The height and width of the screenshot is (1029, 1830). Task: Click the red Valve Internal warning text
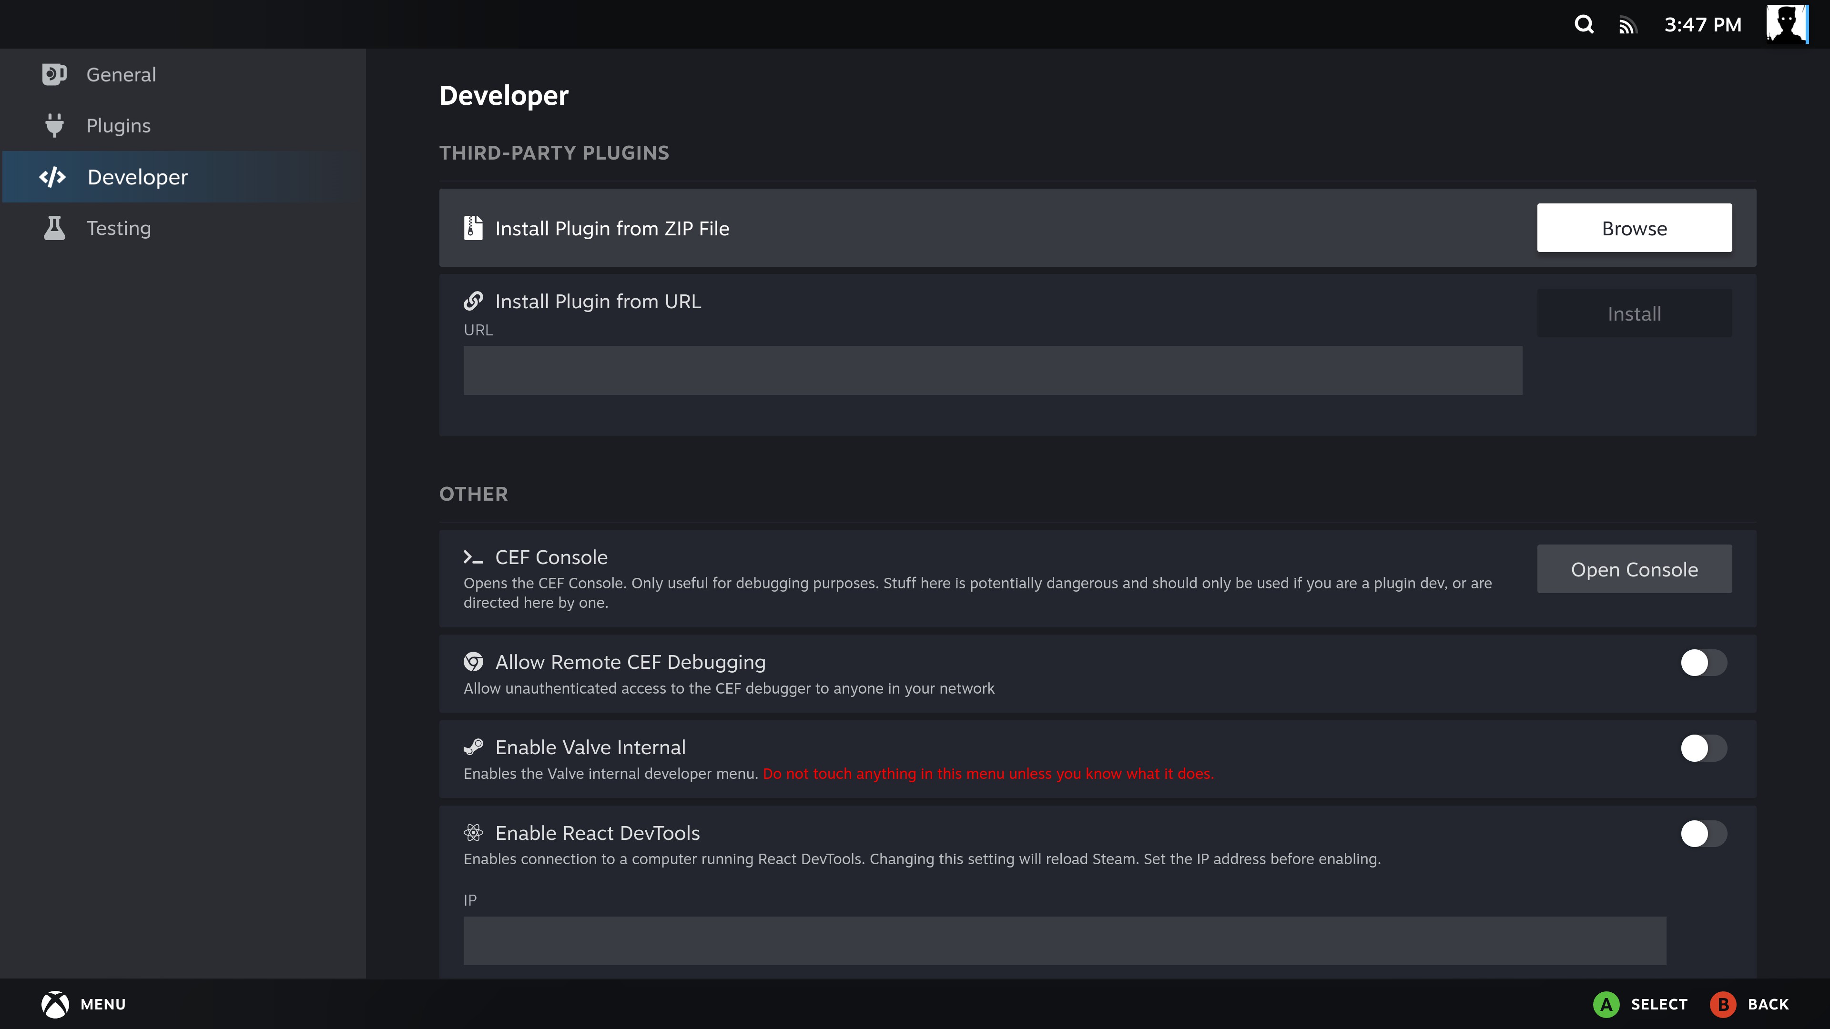pyautogui.click(x=988, y=773)
